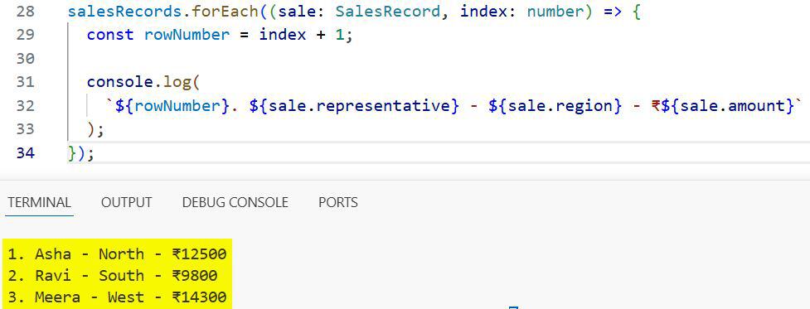The image size is (810, 309).
Task: Click line number 34 in the gutter
Action: click(26, 153)
